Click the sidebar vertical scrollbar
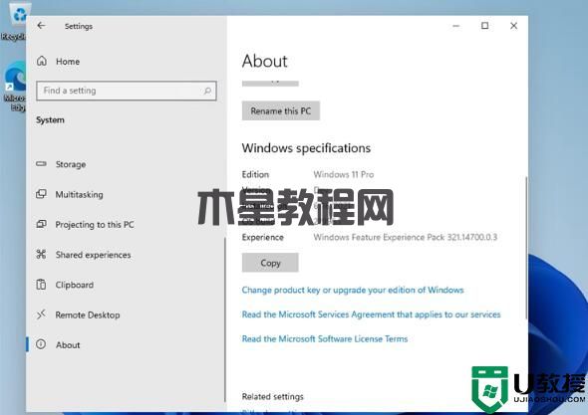 tap(225, 319)
